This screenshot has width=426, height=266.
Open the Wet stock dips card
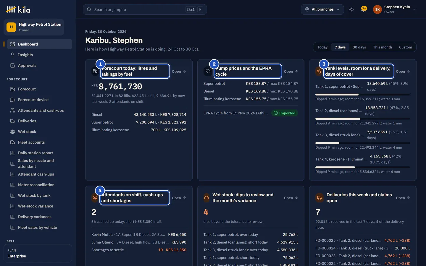[x=291, y=198]
